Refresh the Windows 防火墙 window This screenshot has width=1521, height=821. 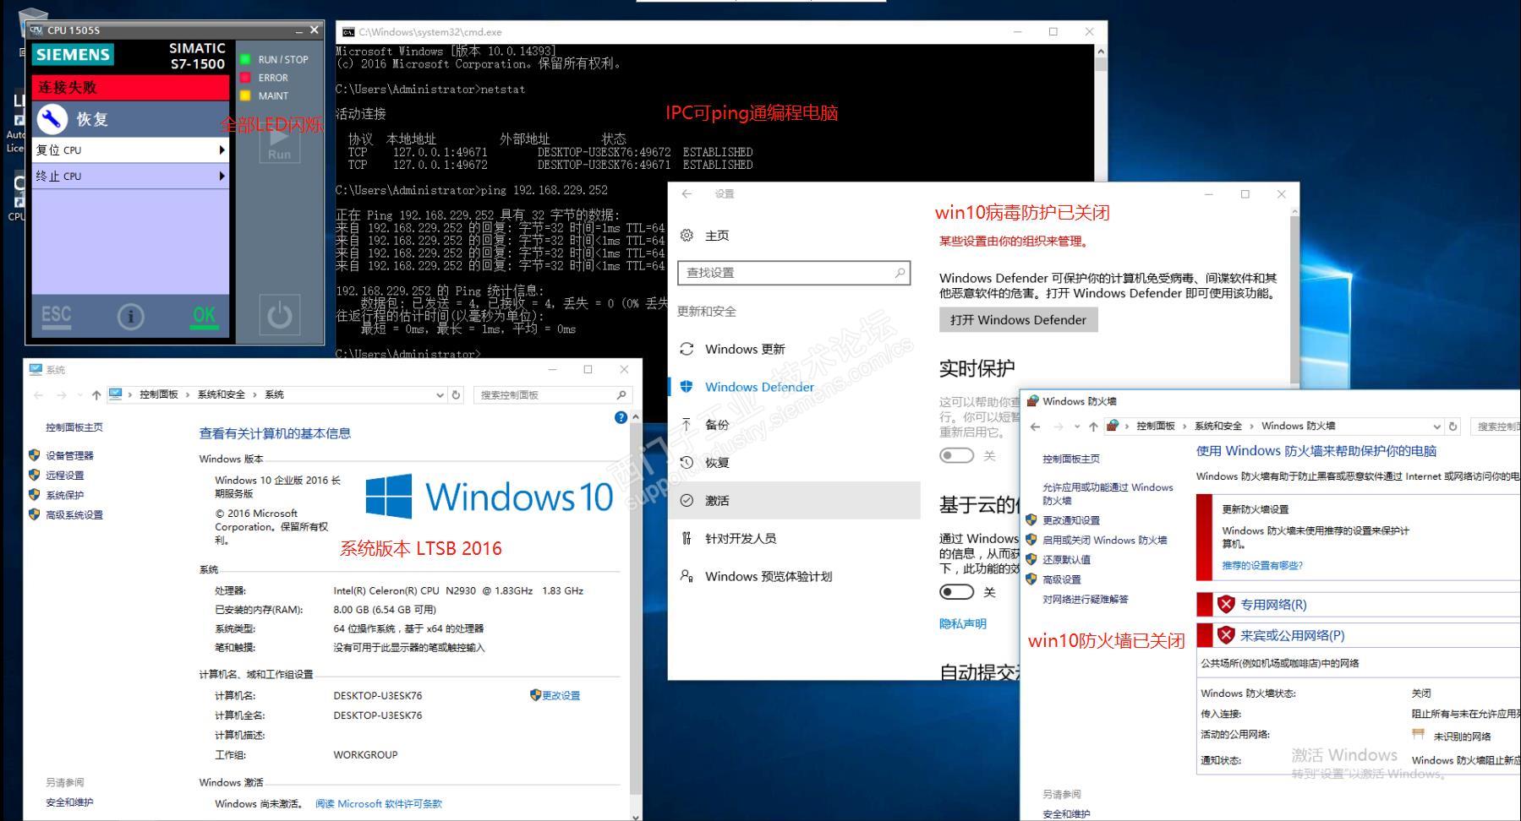tap(1453, 427)
